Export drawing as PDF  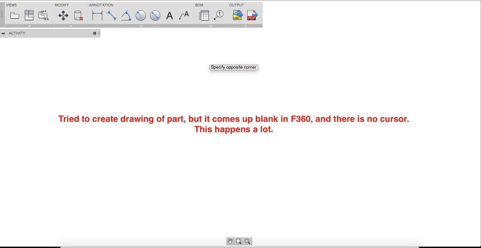click(x=252, y=15)
